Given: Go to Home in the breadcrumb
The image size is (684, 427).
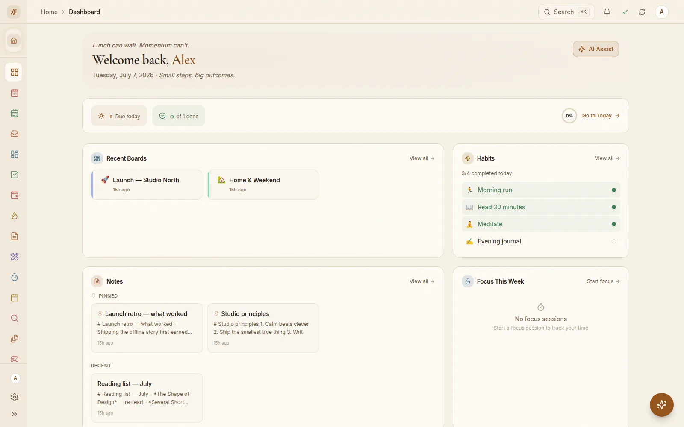Looking at the screenshot, I should [49, 12].
